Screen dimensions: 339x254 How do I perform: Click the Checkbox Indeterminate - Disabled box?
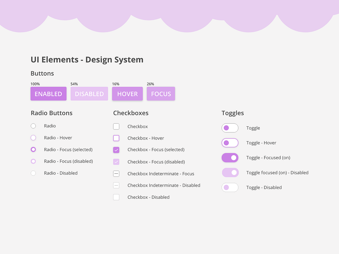[116, 185]
